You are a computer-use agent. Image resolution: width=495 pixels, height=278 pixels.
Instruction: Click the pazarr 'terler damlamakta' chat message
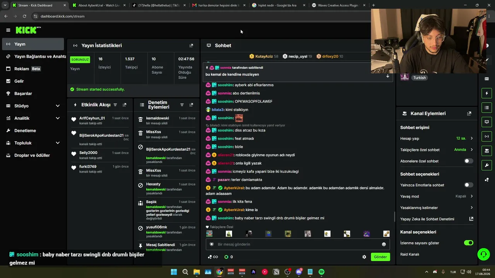(x=234, y=180)
